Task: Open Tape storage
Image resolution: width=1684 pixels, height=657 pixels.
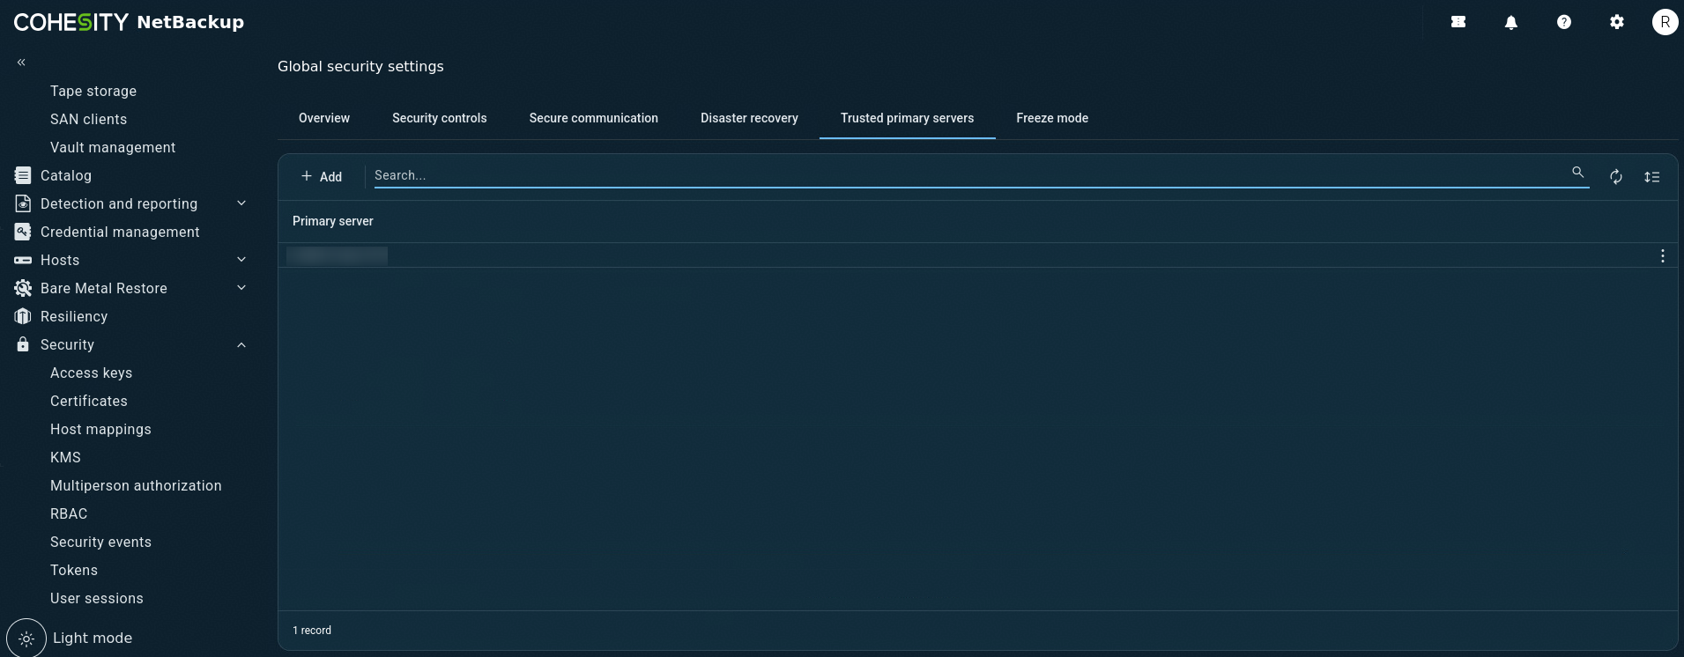Action: click(x=93, y=91)
